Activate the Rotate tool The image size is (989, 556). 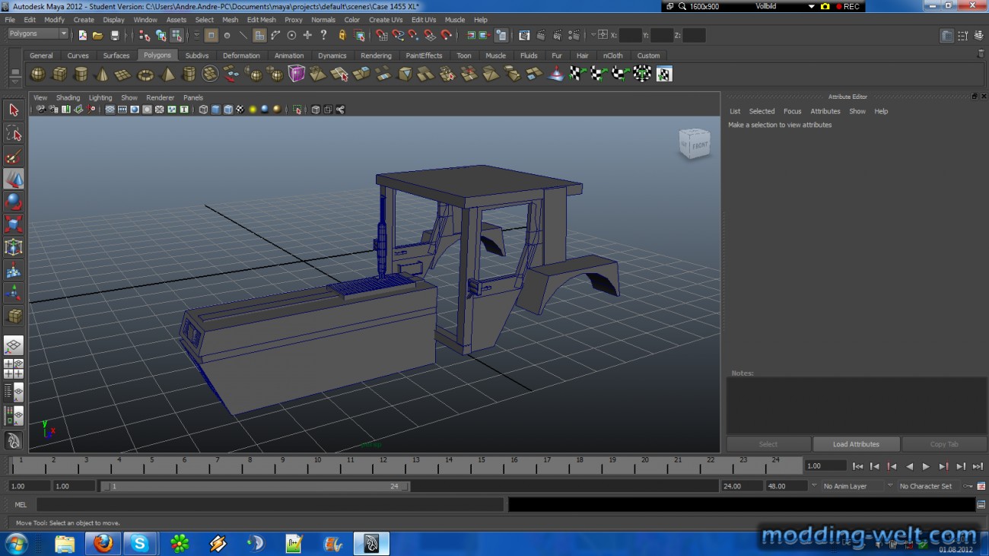click(x=14, y=202)
